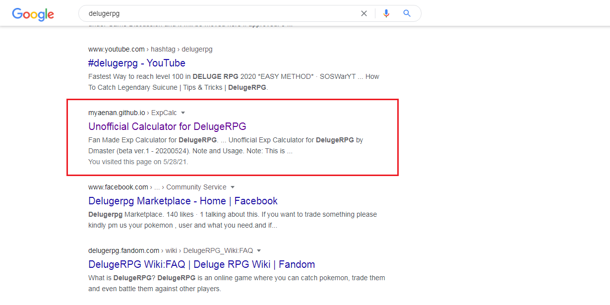Click the Google logo
Screen dimensions: 610x305
(33, 14)
